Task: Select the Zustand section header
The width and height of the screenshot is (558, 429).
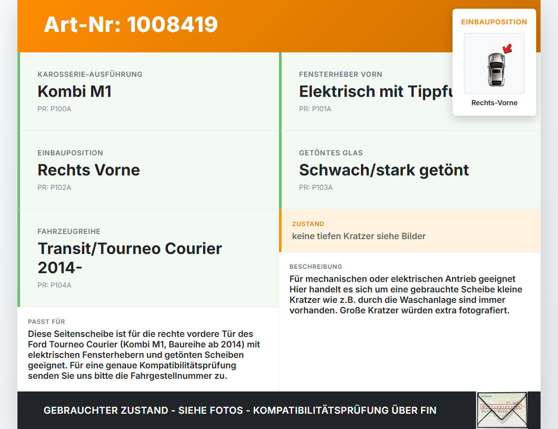Action: tap(308, 223)
